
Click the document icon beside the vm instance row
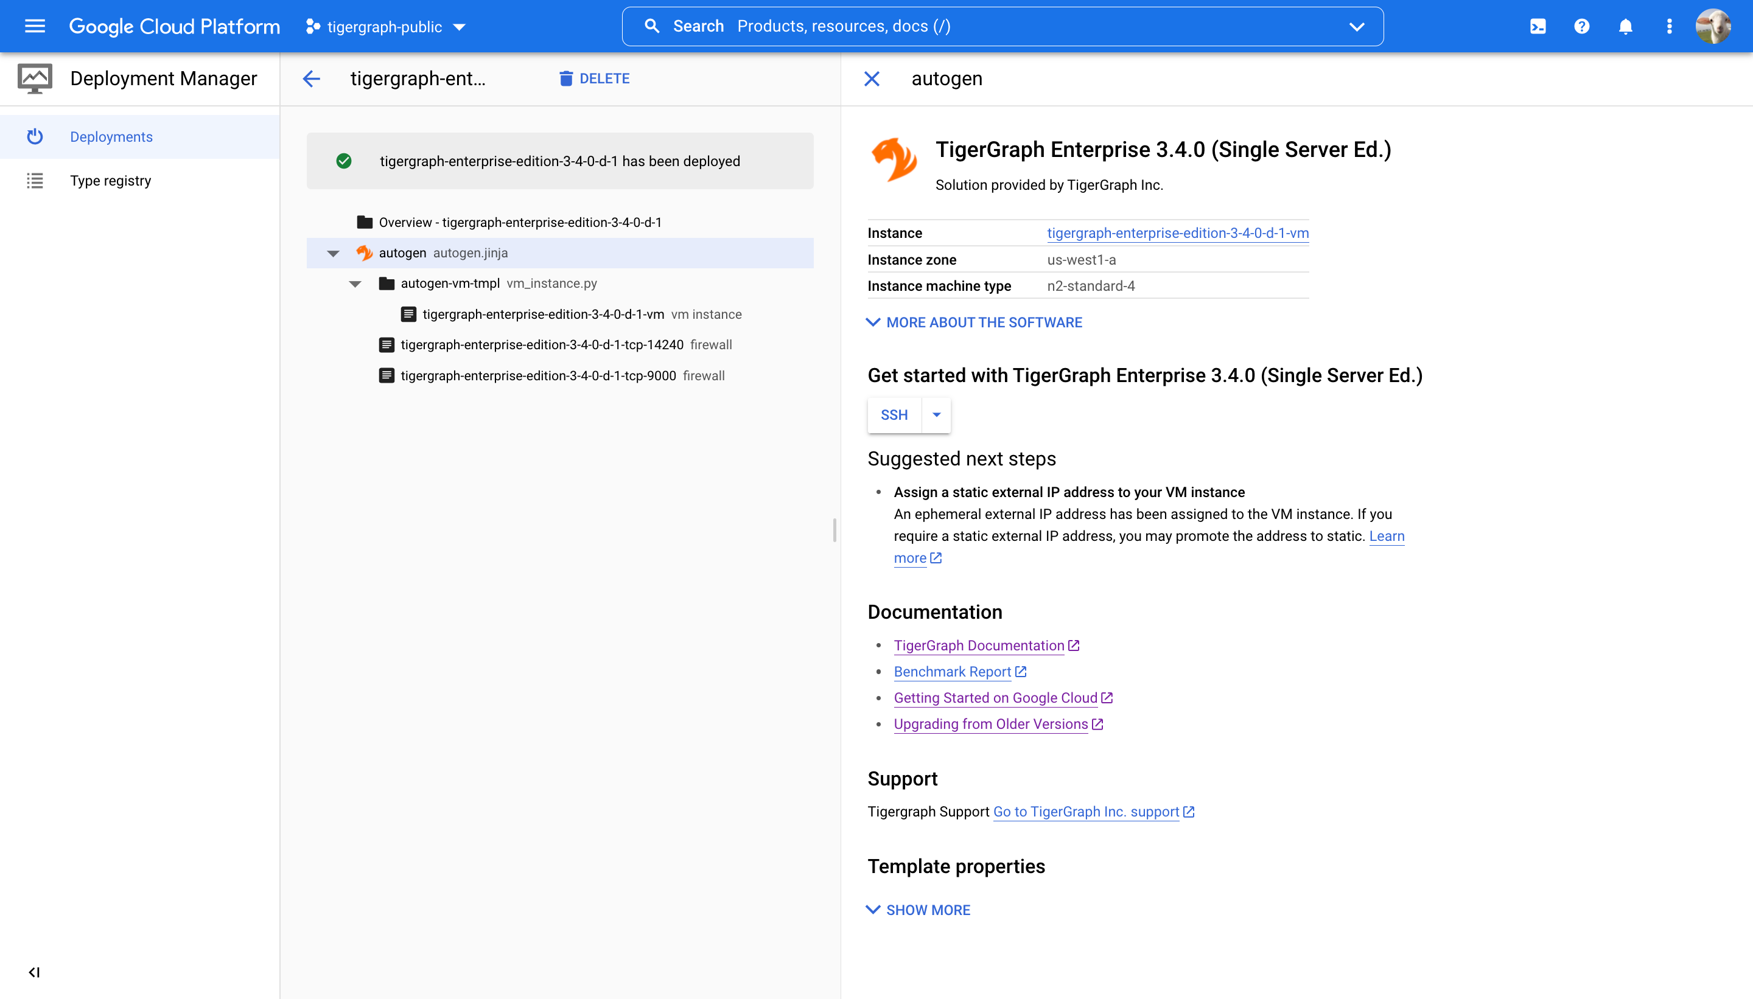point(409,315)
